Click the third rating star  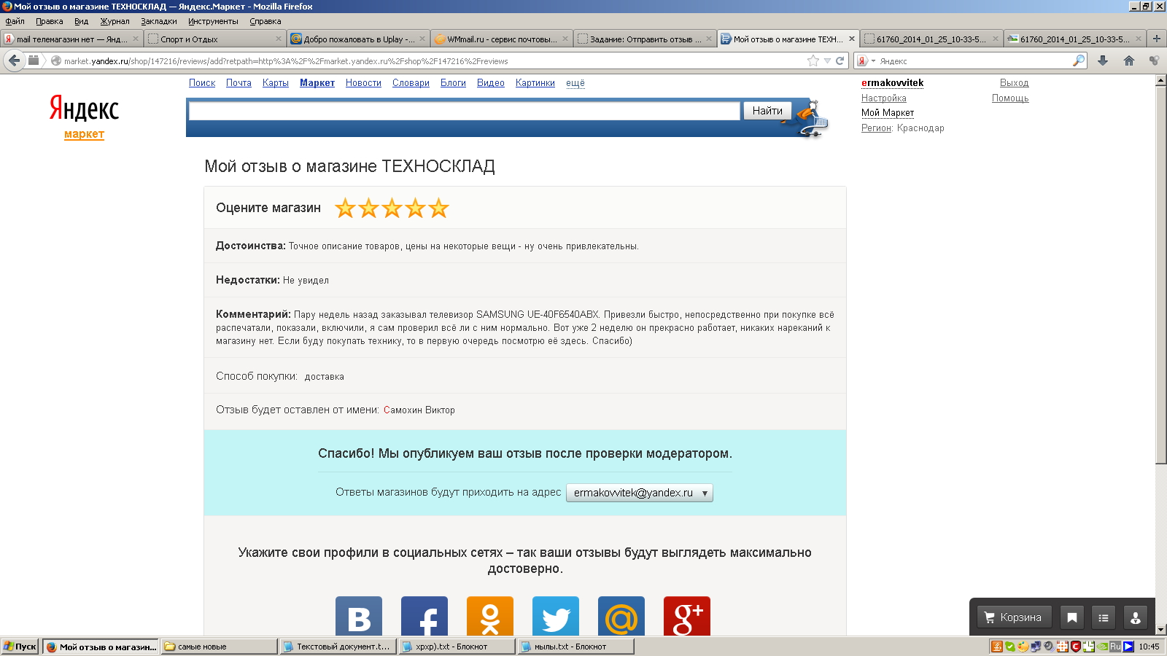tap(392, 208)
